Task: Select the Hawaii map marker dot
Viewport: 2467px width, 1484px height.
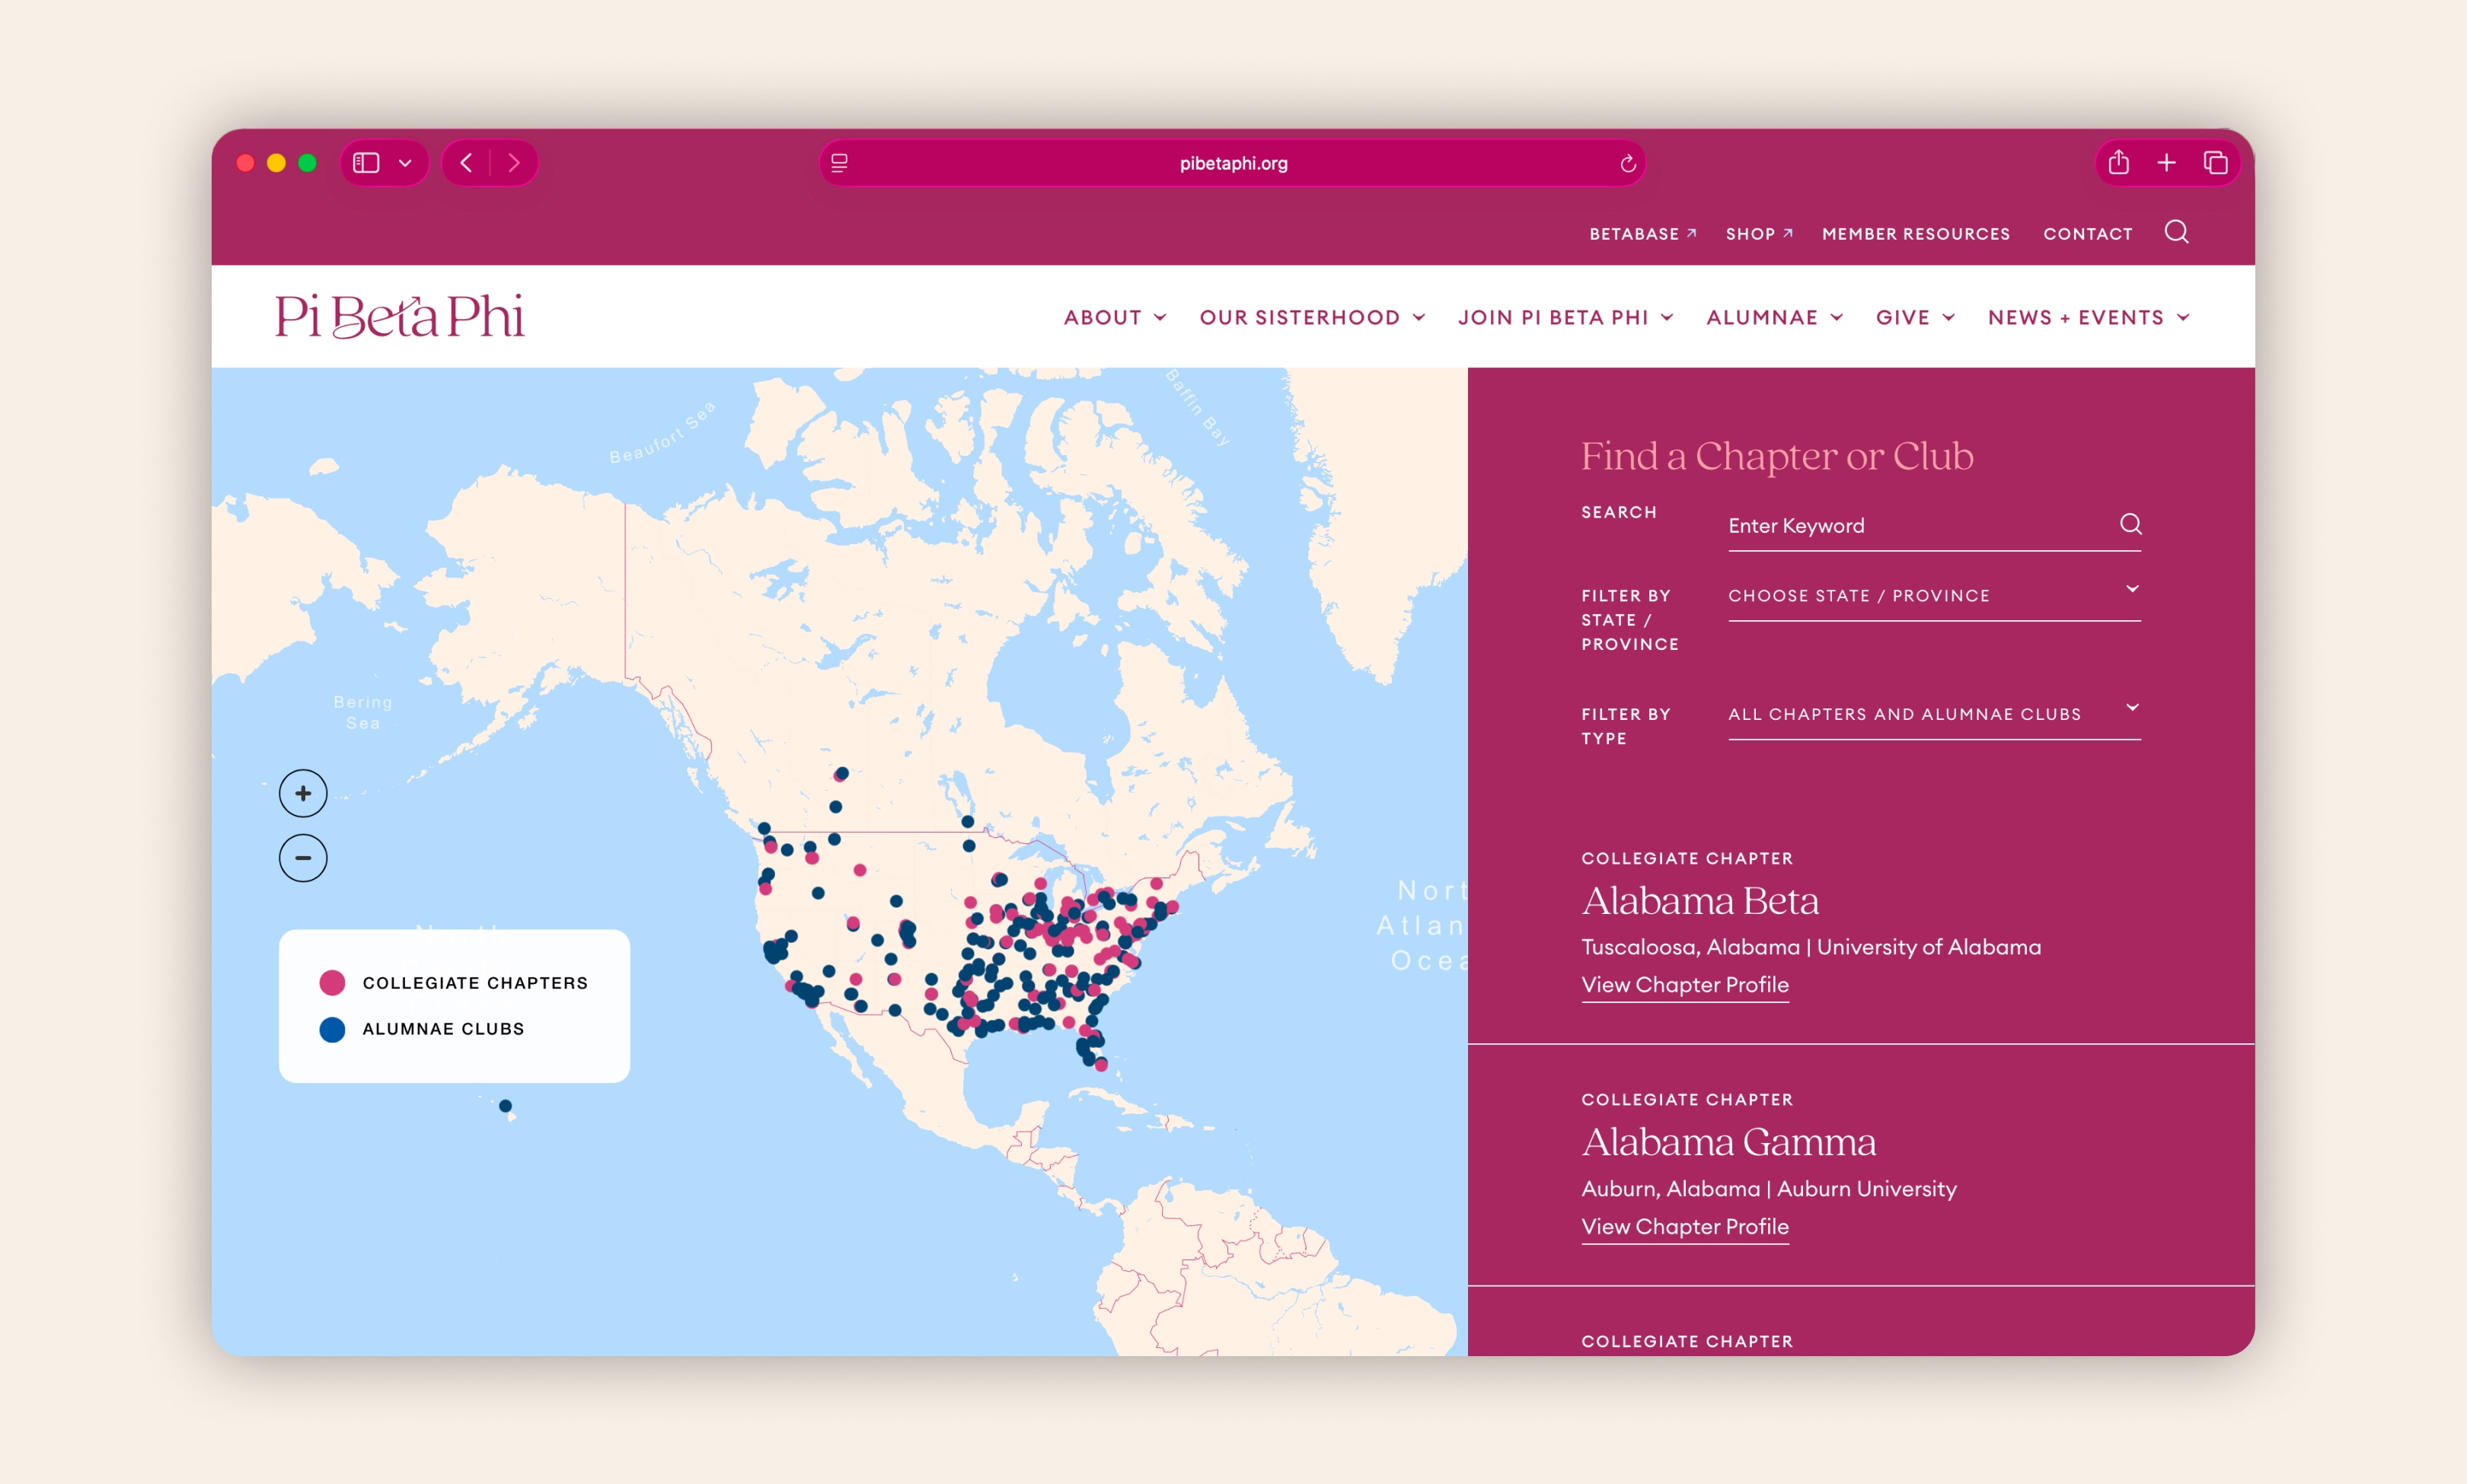Action: click(506, 1105)
